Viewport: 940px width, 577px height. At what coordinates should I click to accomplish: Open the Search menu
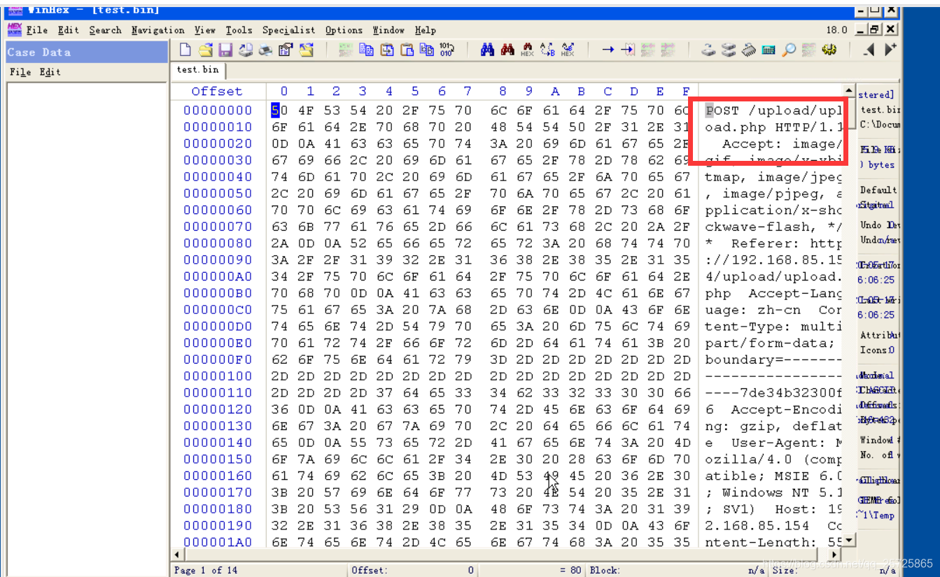pos(105,30)
